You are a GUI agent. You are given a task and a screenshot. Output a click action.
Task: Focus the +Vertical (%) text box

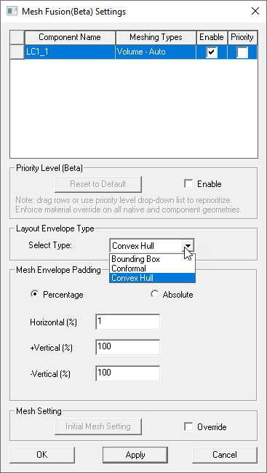127,347
